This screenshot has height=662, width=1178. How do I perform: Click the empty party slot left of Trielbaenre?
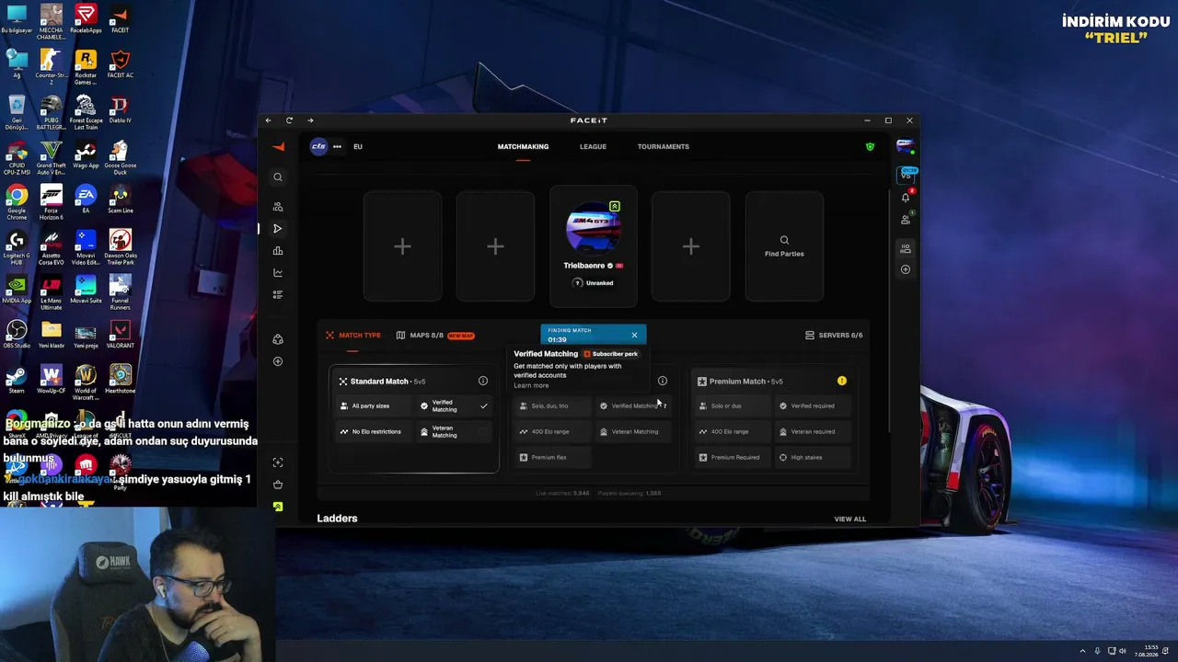click(495, 246)
